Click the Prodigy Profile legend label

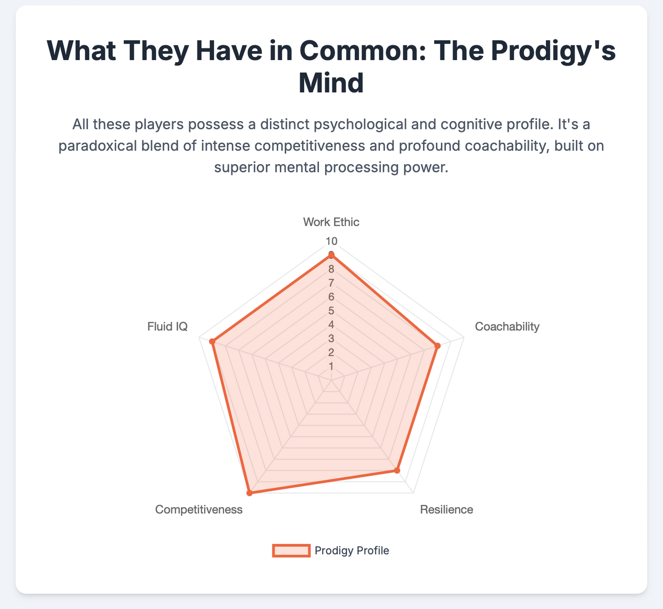pyautogui.click(x=352, y=550)
